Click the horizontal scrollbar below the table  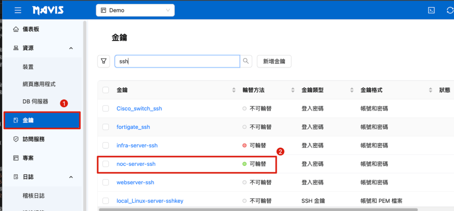[x=257, y=209]
